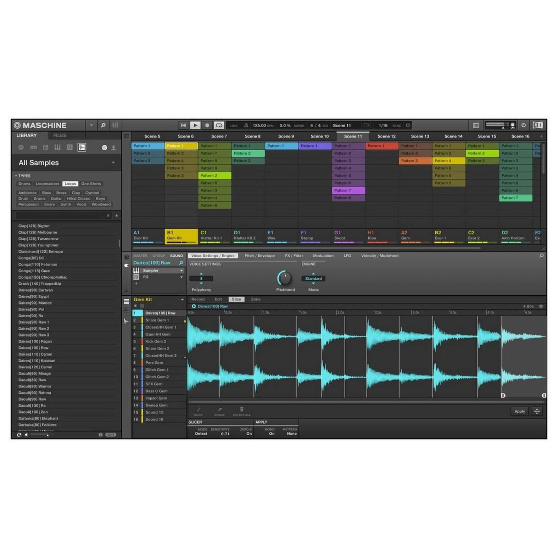The width and height of the screenshot is (558, 558).
Task: Open the Gem Kit dropdown arrow
Action: pyautogui.click(x=182, y=300)
